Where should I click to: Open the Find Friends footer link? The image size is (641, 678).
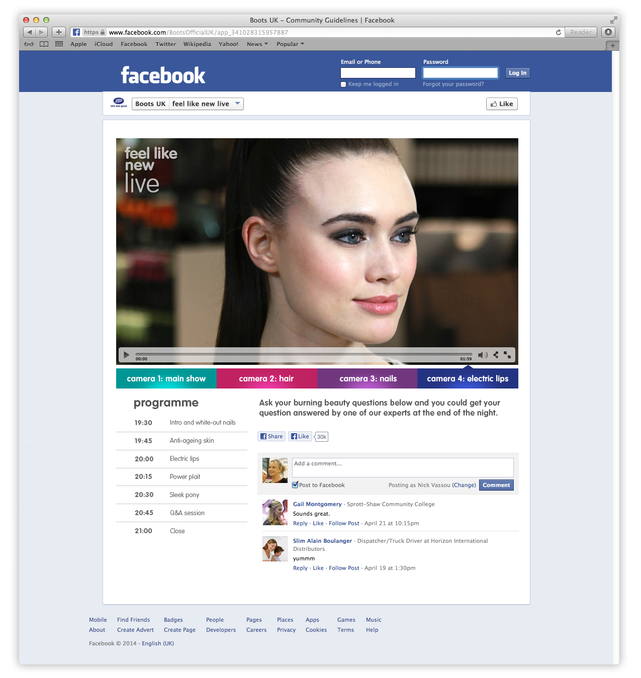pos(133,620)
